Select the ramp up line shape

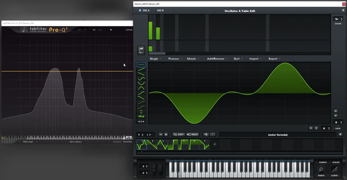141,69
